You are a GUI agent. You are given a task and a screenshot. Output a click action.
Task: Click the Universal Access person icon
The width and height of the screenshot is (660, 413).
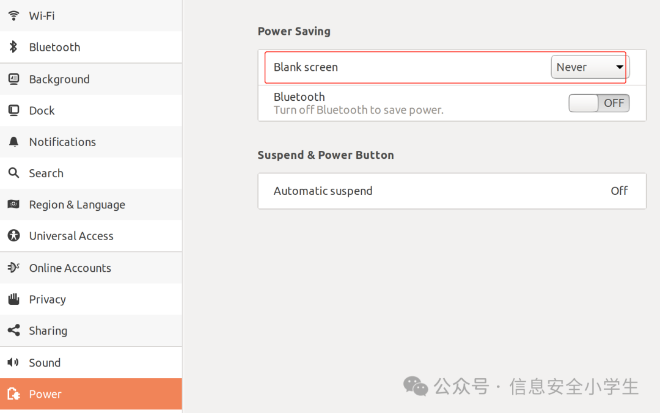point(13,236)
